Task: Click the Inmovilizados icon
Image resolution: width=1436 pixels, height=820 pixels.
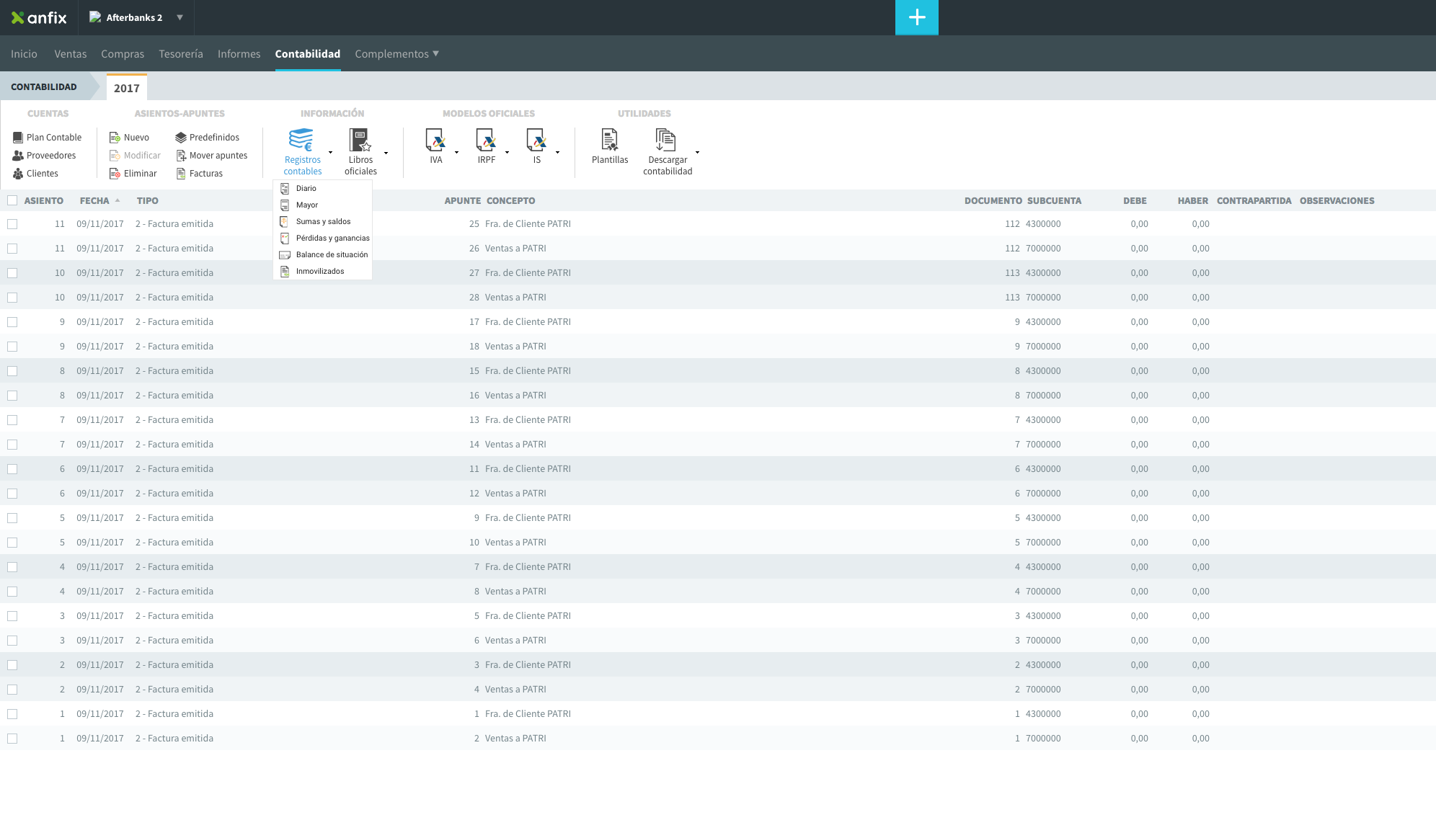Action: pos(285,271)
